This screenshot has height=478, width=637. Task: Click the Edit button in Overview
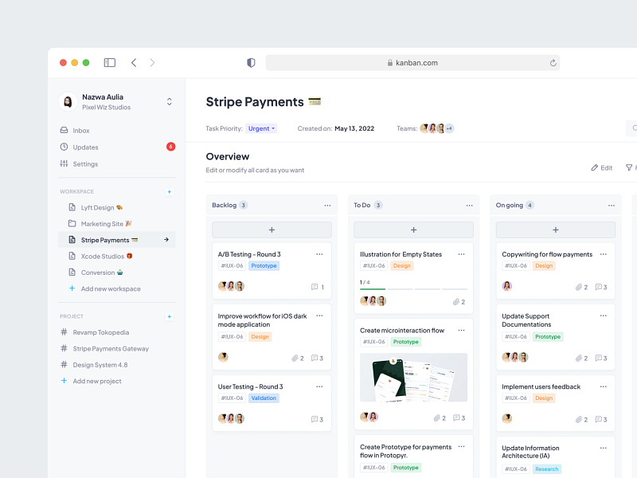pyautogui.click(x=602, y=167)
